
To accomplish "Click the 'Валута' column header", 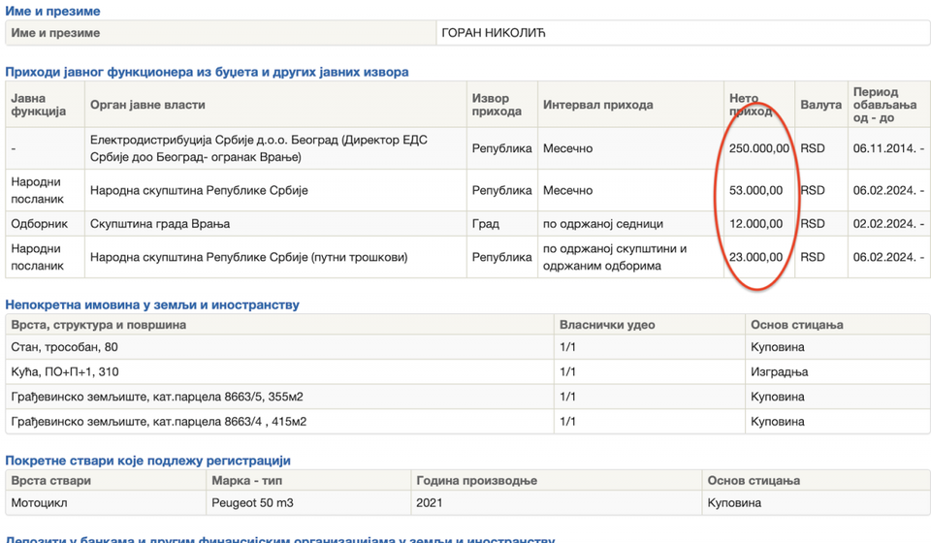I will point(820,105).
